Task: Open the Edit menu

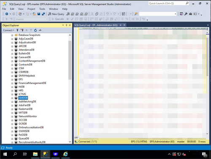Action: pos(12,9)
